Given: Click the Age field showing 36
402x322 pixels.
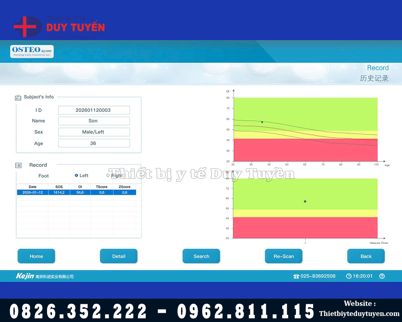Looking at the screenshot, I should (94, 143).
